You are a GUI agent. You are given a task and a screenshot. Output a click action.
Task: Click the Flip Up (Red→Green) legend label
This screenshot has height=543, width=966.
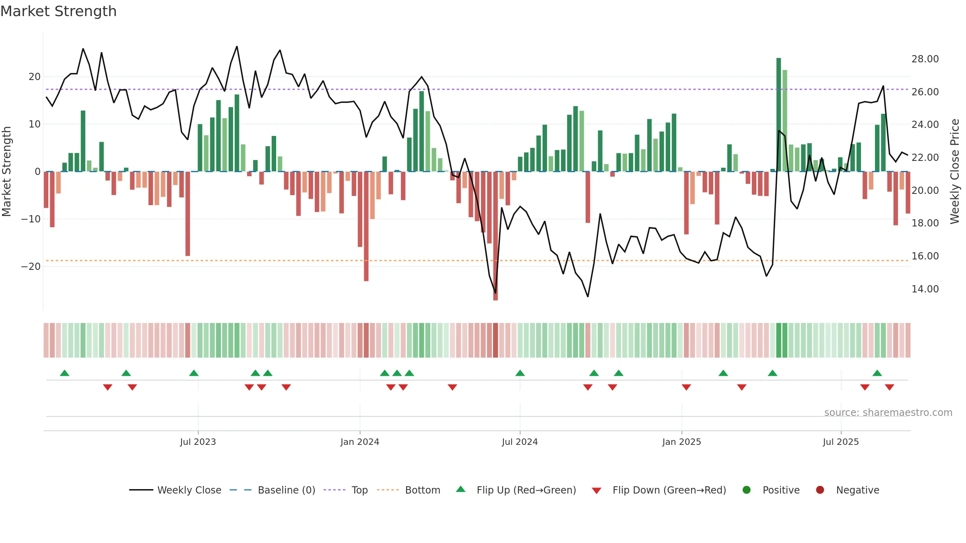click(x=526, y=490)
